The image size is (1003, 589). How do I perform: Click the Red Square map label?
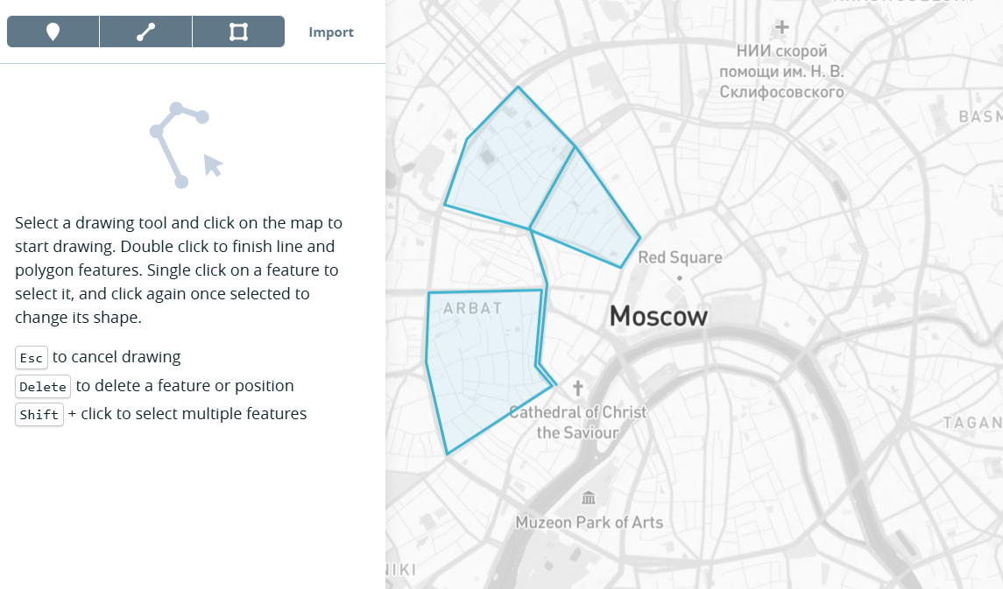(680, 257)
